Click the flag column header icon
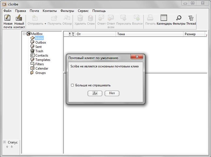 (x=73, y=34)
